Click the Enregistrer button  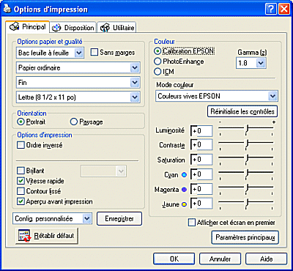[119, 219]
